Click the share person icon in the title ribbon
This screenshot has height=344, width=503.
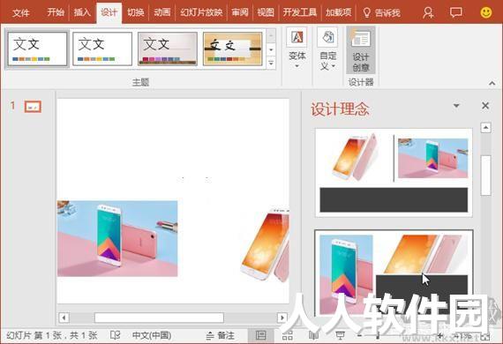428,13
